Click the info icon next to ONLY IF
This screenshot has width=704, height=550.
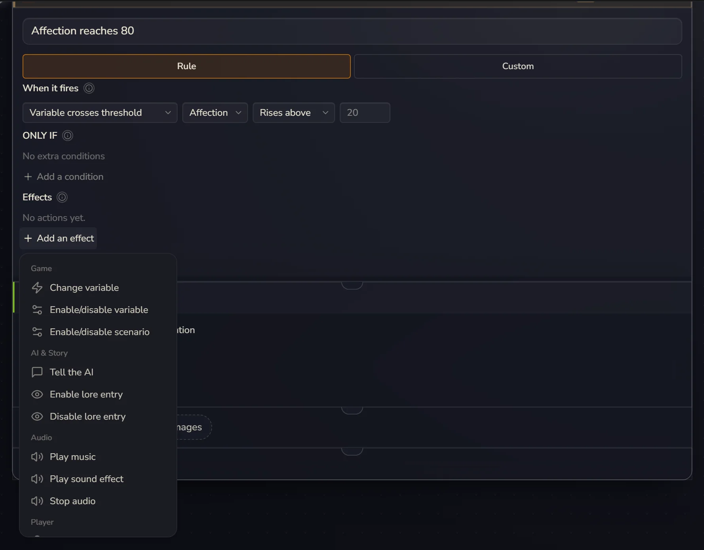(x=68, y=136)
